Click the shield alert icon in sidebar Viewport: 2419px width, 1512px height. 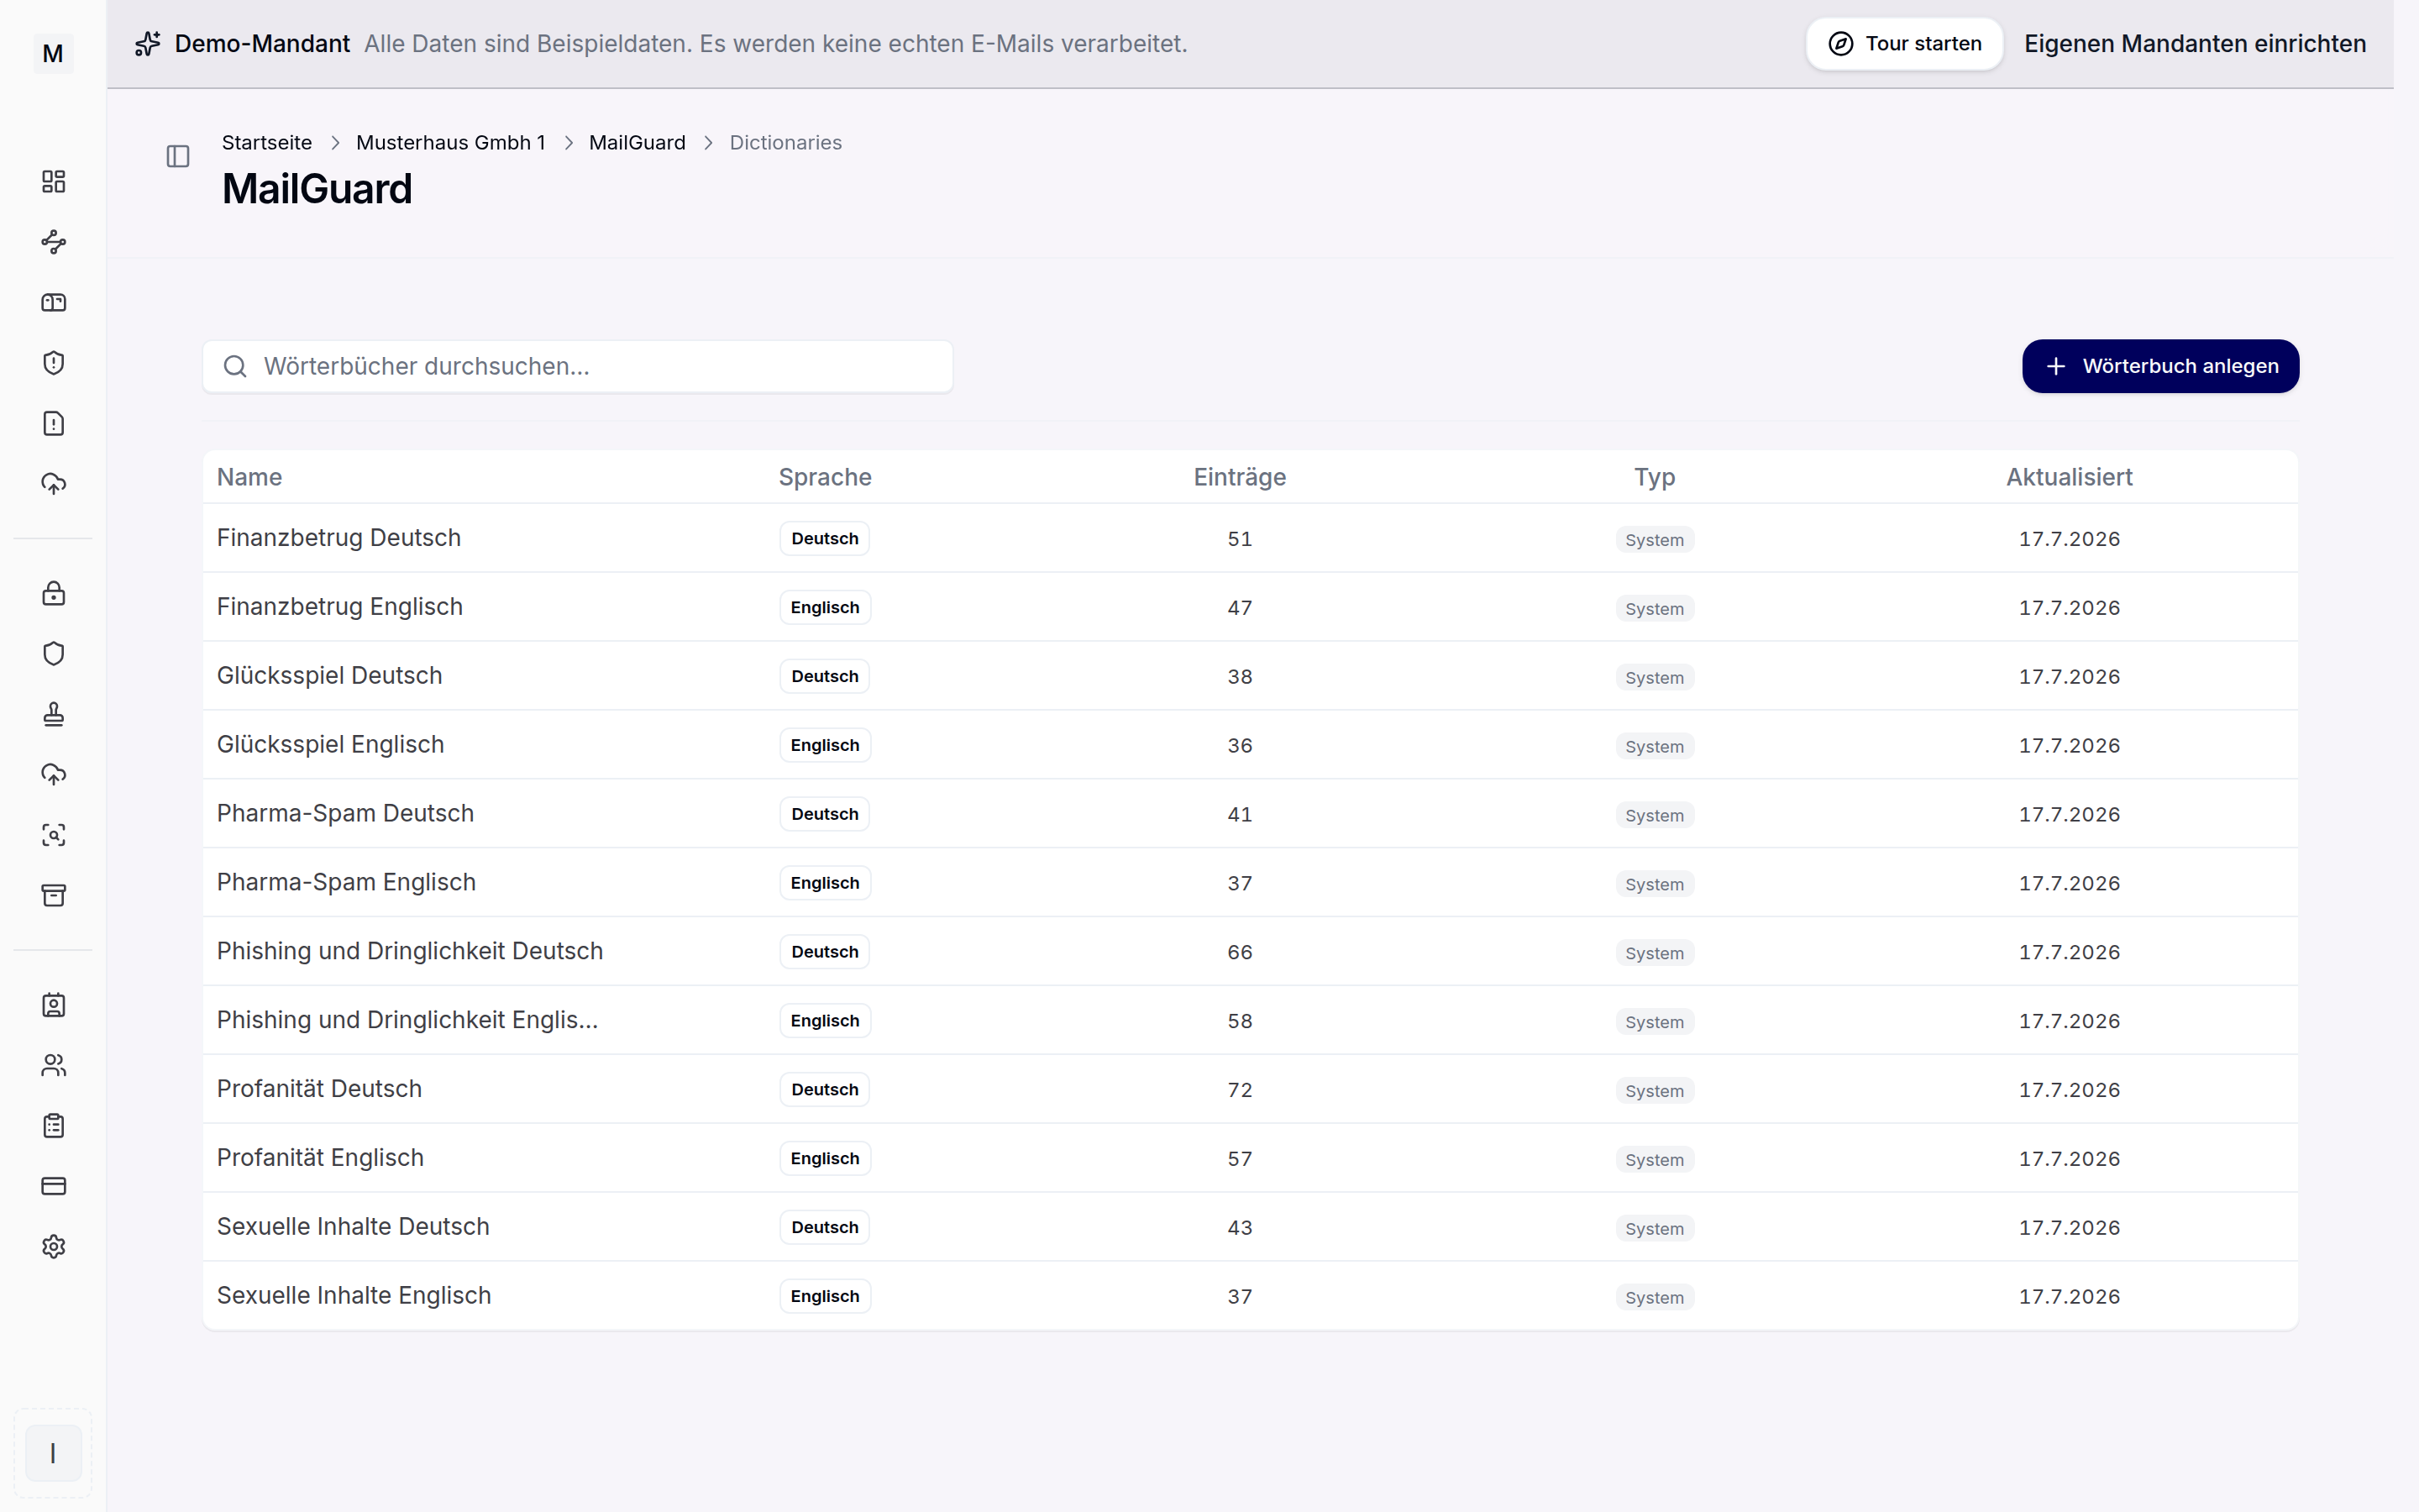53,363
